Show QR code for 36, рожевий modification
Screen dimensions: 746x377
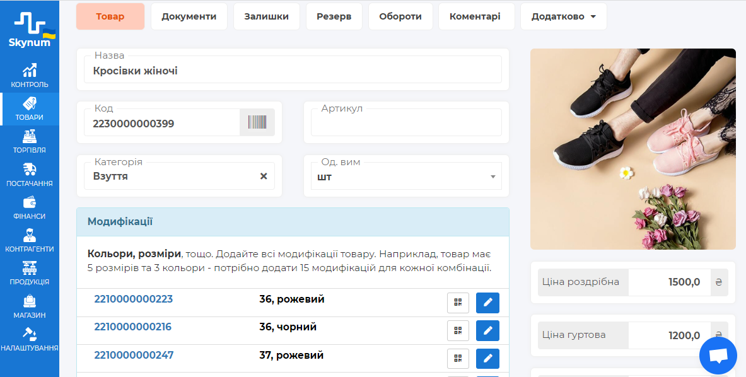[458, 303]
